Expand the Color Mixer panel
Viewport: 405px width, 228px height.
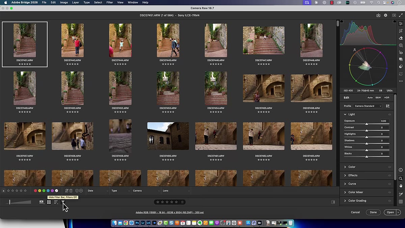point(345,192)
